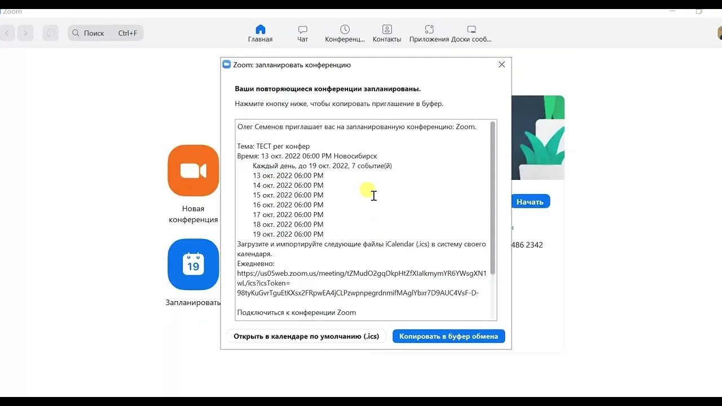This screenshot has height=406, width=722.
Task: Click the invitation text scrollbar
Action: 492,198
